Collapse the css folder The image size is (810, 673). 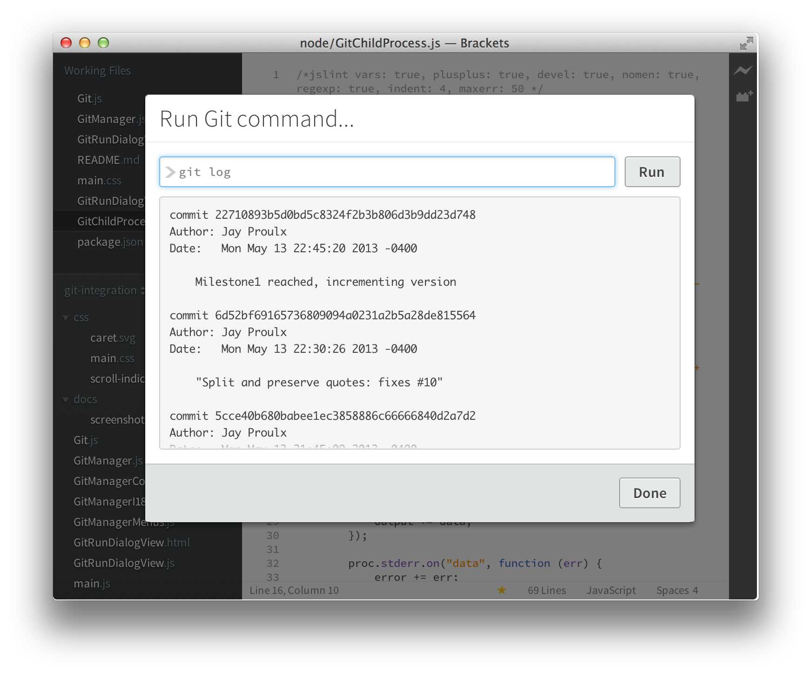66,318
